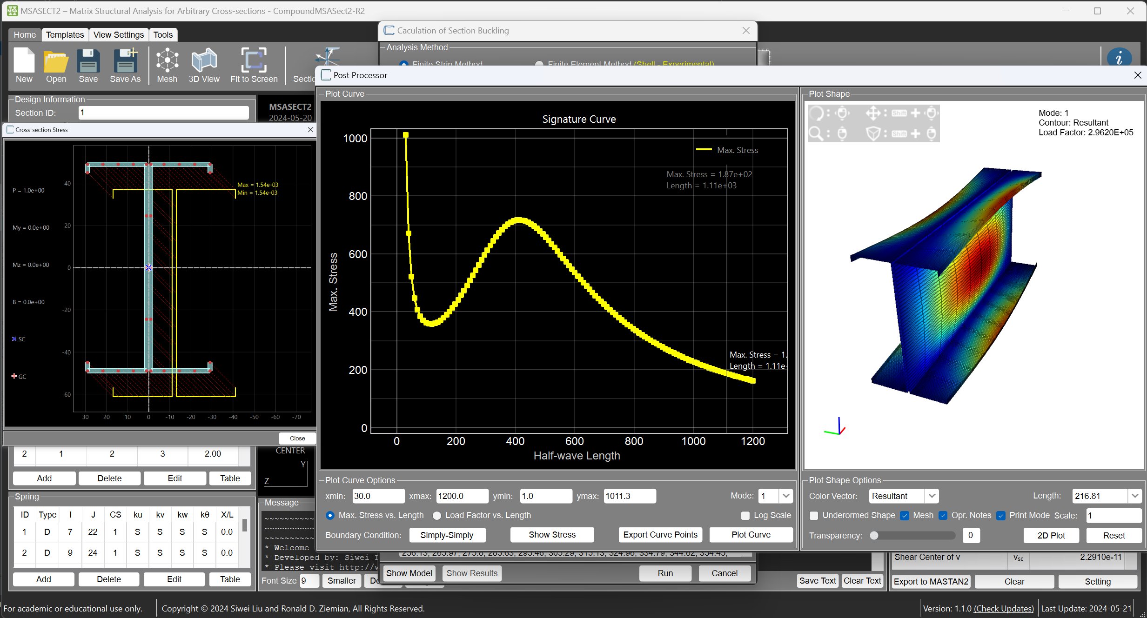
Task: Click the Transparency value field
Action: click(971, 535)
